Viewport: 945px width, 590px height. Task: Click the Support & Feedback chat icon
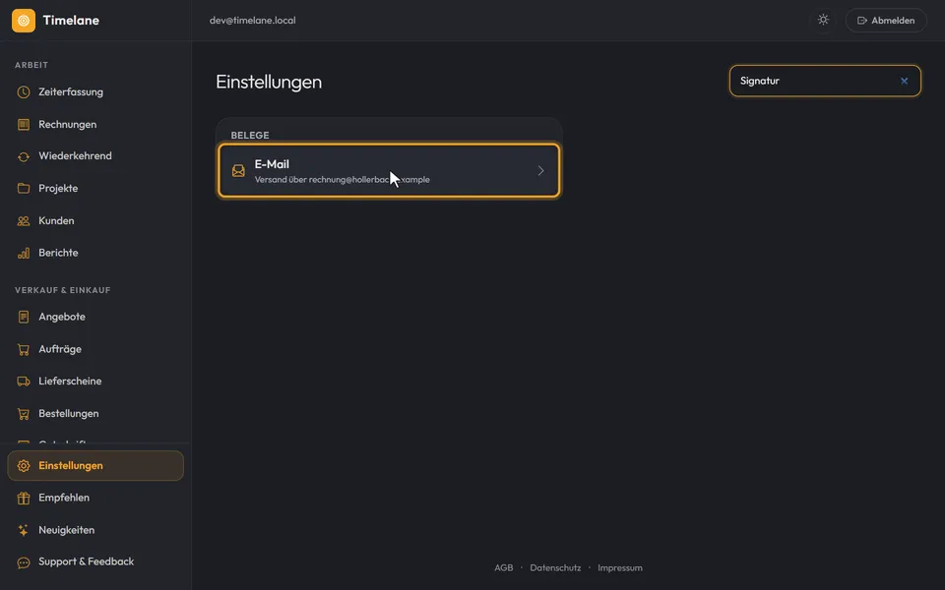click(24, 562)
